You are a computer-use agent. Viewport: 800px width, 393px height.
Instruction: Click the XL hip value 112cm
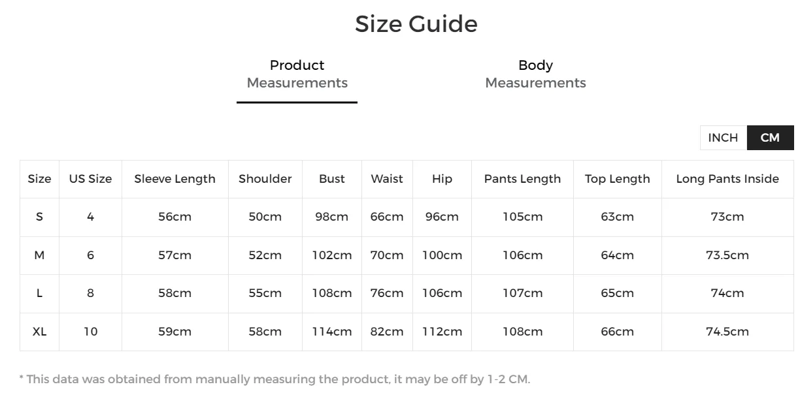point(442,332)
